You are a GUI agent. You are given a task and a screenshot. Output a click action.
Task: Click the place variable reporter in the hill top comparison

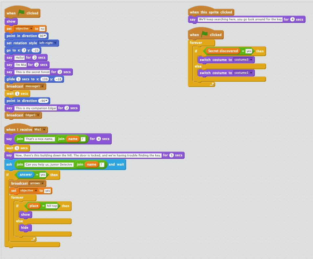(34, 206)
